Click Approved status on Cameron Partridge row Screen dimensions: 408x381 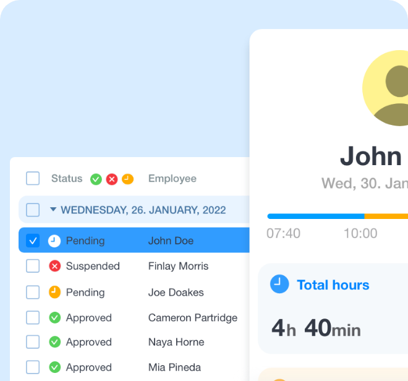click(x=89, y=318)
